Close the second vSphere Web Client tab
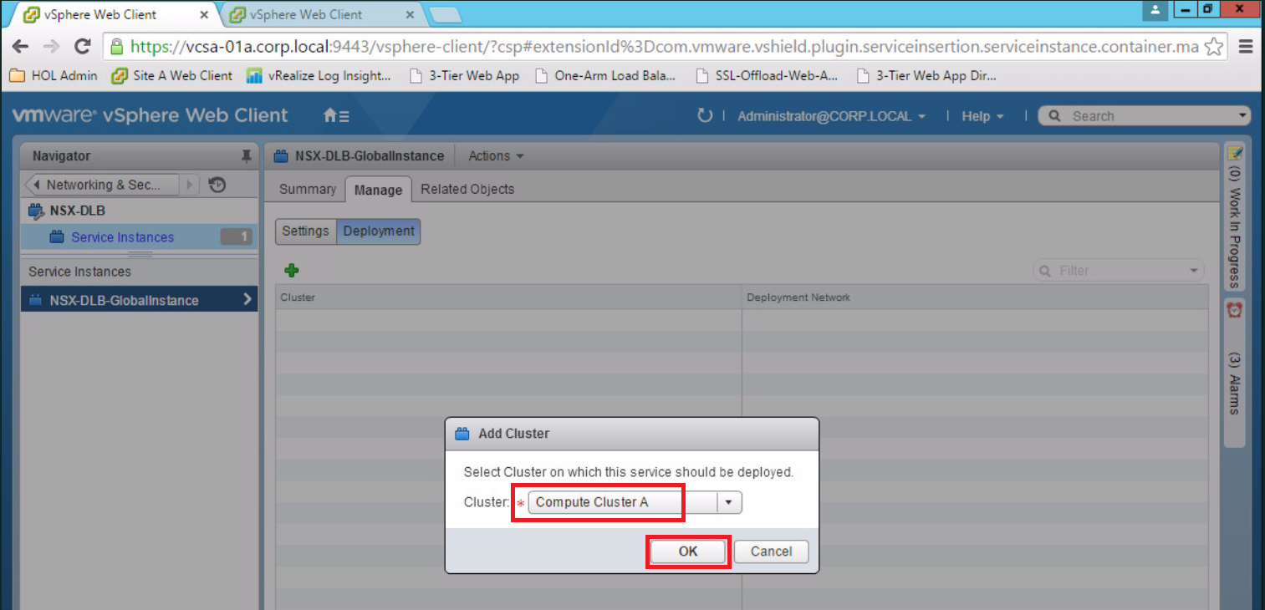Viewport: 1265px width, 610px height. click(x=410, y=14)
